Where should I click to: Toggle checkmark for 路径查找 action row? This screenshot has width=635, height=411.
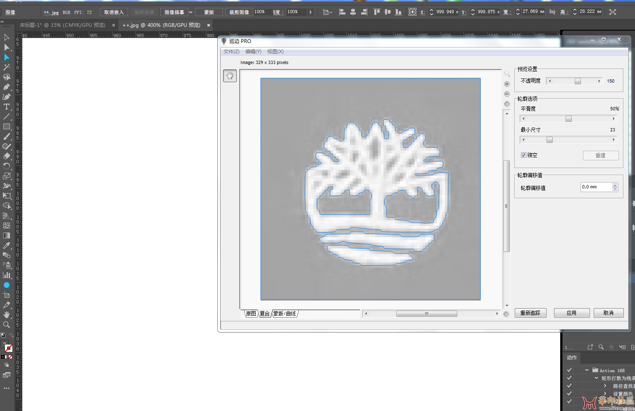(569, 386)
